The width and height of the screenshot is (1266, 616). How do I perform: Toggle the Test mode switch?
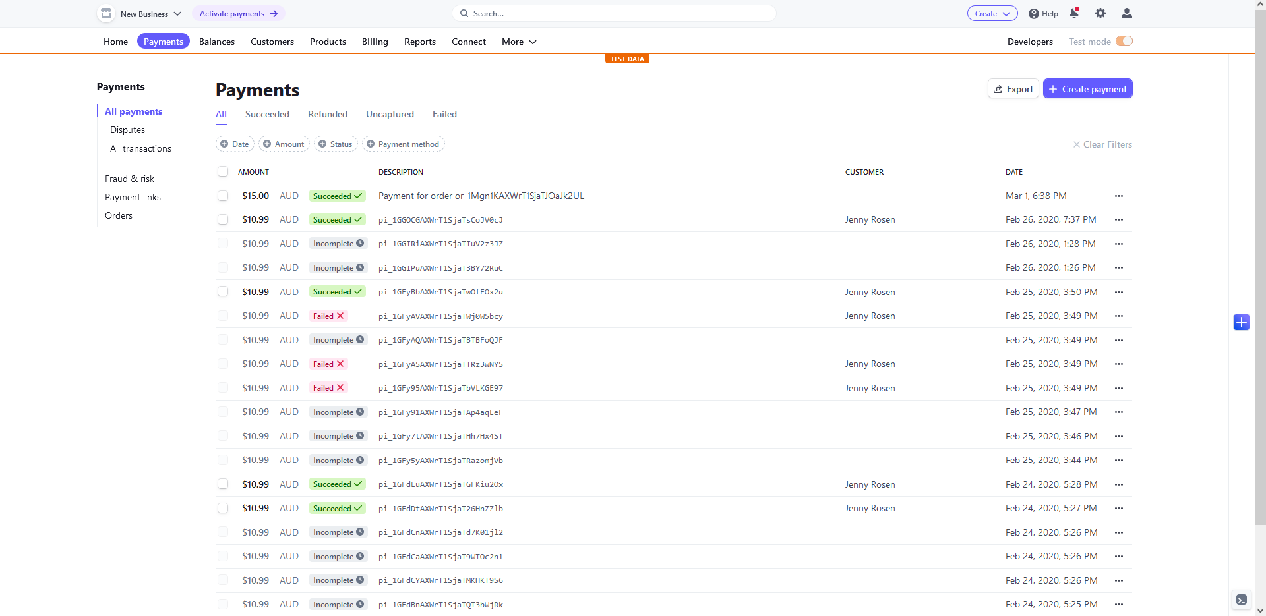tap(1124, 42)
